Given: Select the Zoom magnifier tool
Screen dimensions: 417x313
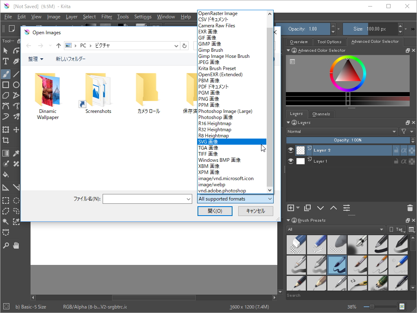Looking at the screenshot, I should tap(6, 245).
